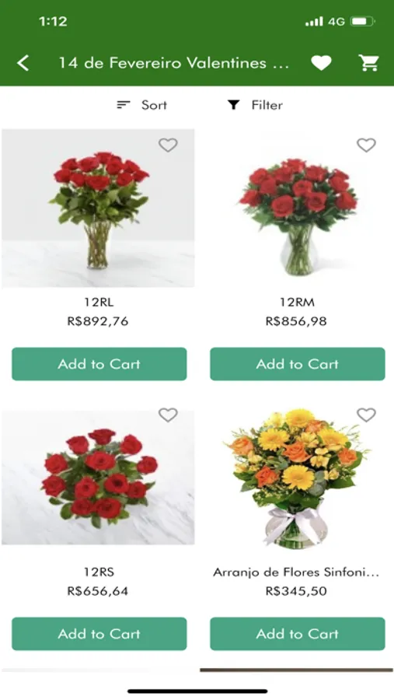Image resolution: width=394 pixels, height=700 pixels.
Task: Add 12RS to cart
Action: pos(99,633)
